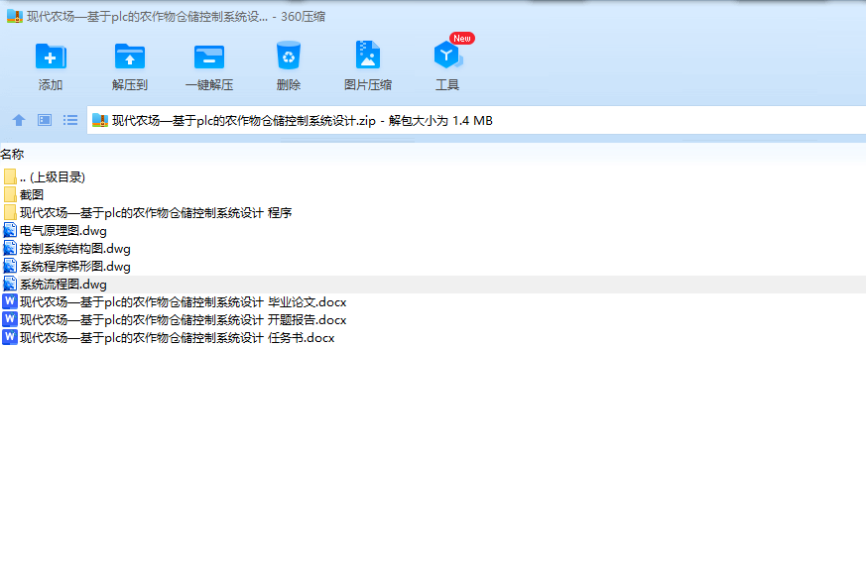The width and height of the screenshot is (866, 579).
Task: Switch to icon view mode button
Action: pos(45,120)
